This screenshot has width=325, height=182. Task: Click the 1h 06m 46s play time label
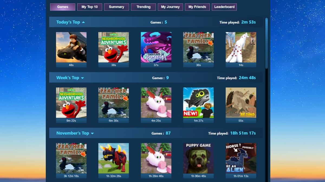[198, 176]
